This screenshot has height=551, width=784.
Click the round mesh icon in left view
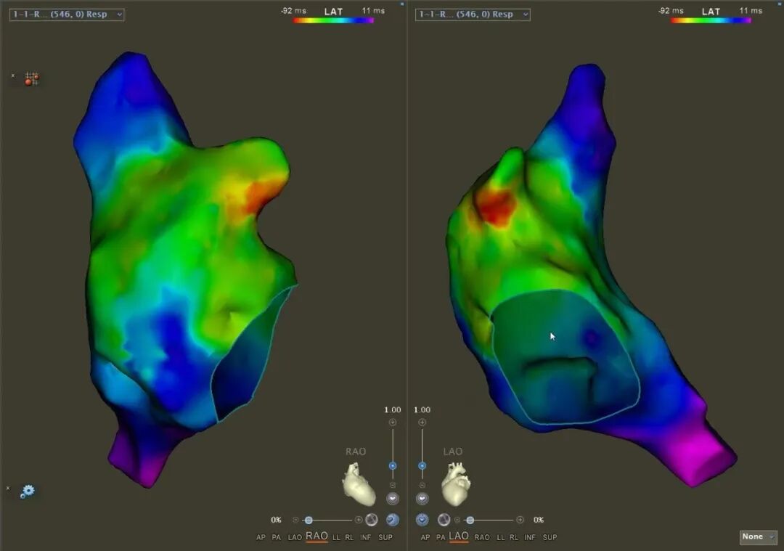tap(372, 520)
